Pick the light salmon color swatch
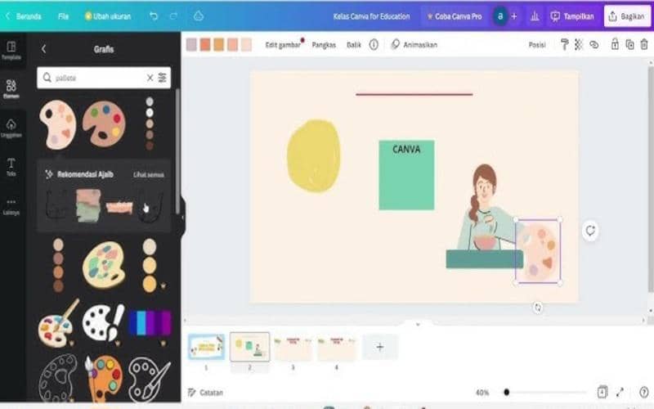Image resolution: width=654 pixels, height=409 pixels. (x=233, y=45)
